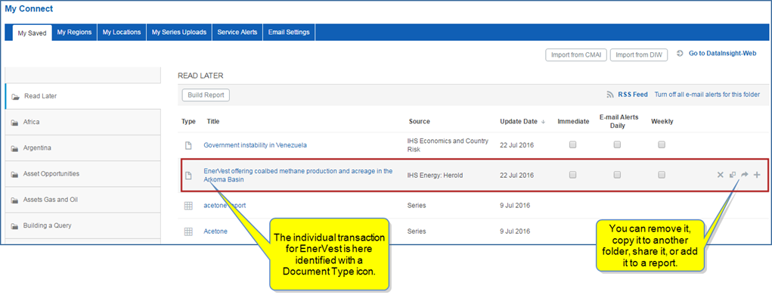The width and height of the screenshot is (772, 298).
Task: Switch to My Regions tab
Action: click(x=74, y=32)
